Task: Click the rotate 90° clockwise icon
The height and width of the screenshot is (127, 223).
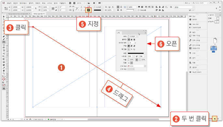Action: (70, 7)
